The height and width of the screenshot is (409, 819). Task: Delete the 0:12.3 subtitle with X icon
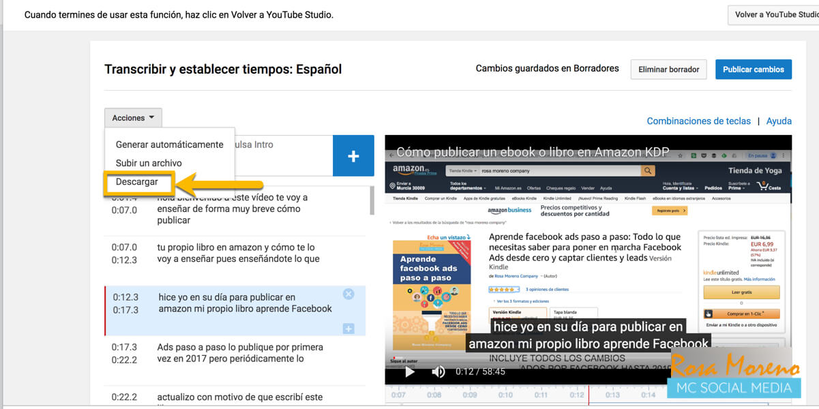coord(348,294)
